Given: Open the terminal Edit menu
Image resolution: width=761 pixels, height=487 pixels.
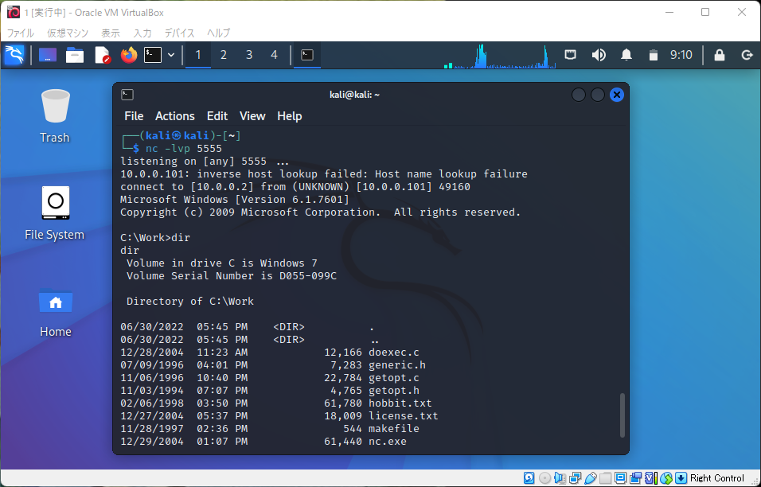Looking at the screenshot, I should point(217,116).
